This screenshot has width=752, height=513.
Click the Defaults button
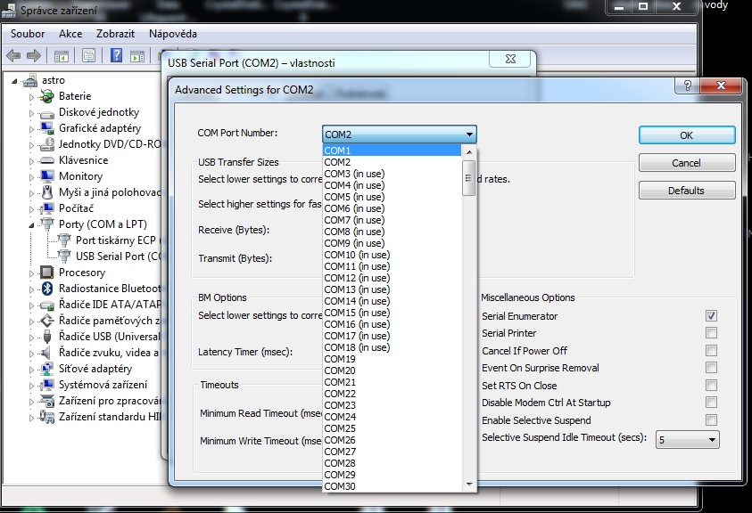point(686,191)
